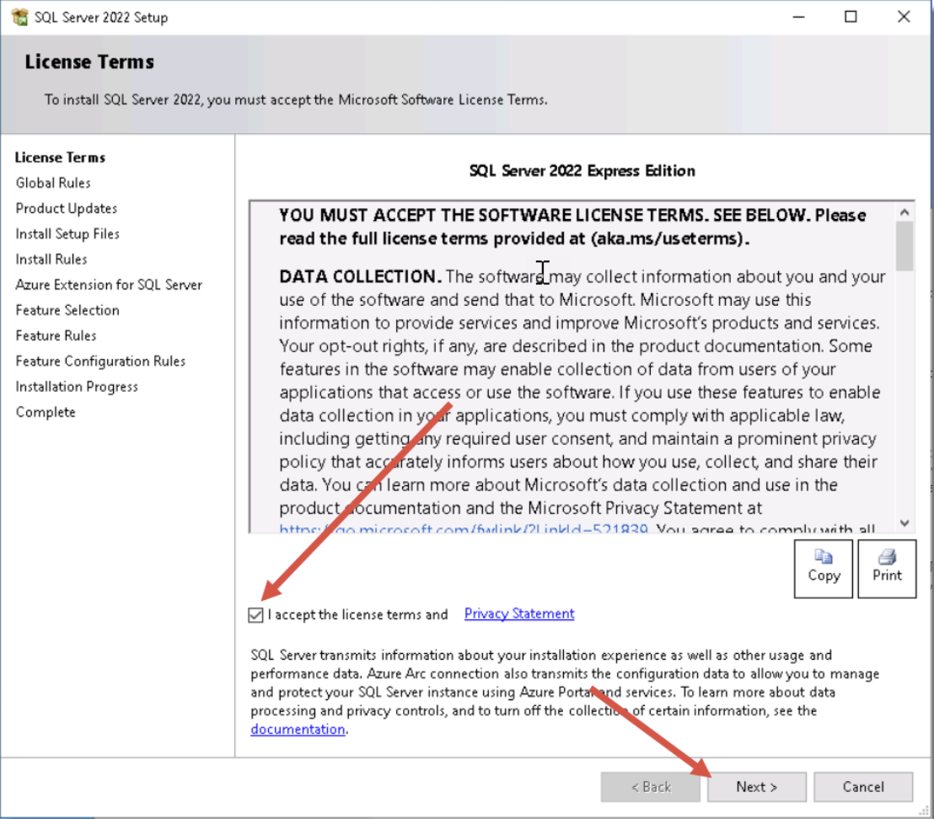
Task: Select 'Complete' step in the sidebar
Action: [46, 413]
